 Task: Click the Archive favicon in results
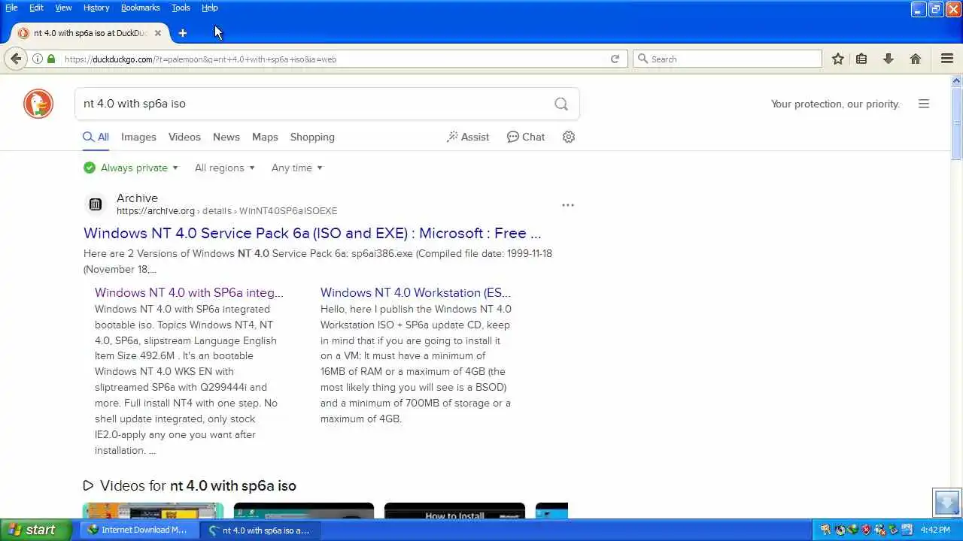pos(96,204)
